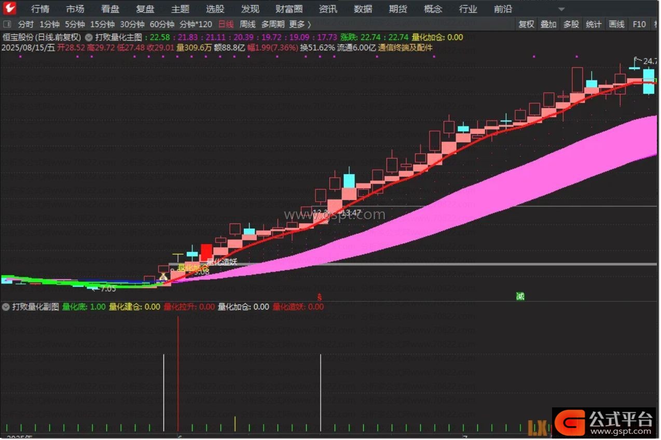The image size is (661, 440).
Task: Click the small figure marker icon near 7.05
Action: click(163, 278)
